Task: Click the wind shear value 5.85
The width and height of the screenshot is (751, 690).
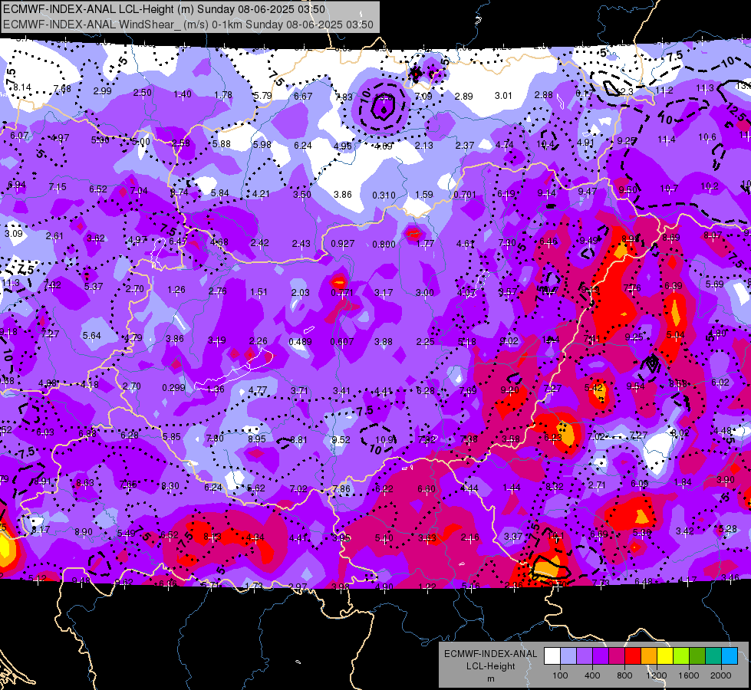Action: 172,437
